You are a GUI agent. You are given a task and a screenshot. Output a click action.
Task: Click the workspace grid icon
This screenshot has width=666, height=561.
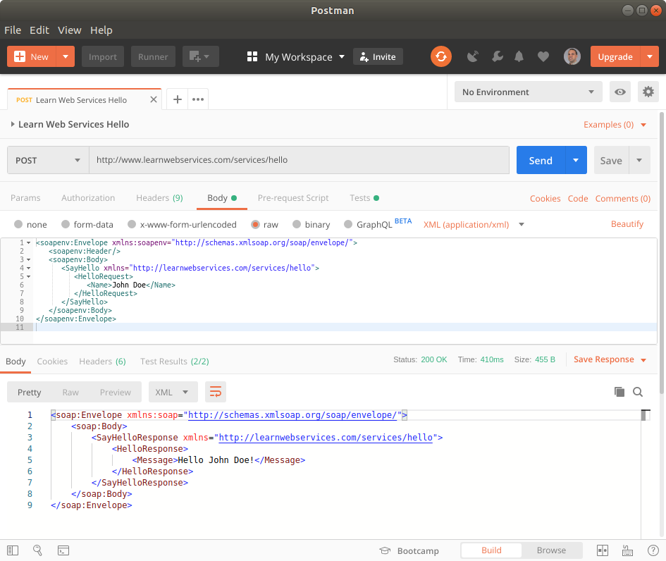coord(252,56)
